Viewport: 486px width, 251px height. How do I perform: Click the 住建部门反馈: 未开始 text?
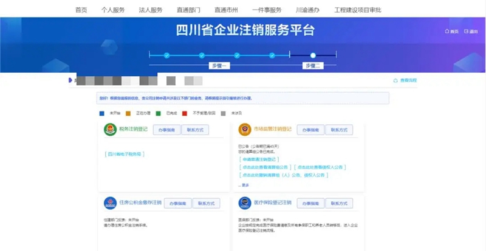click(121, 219)
